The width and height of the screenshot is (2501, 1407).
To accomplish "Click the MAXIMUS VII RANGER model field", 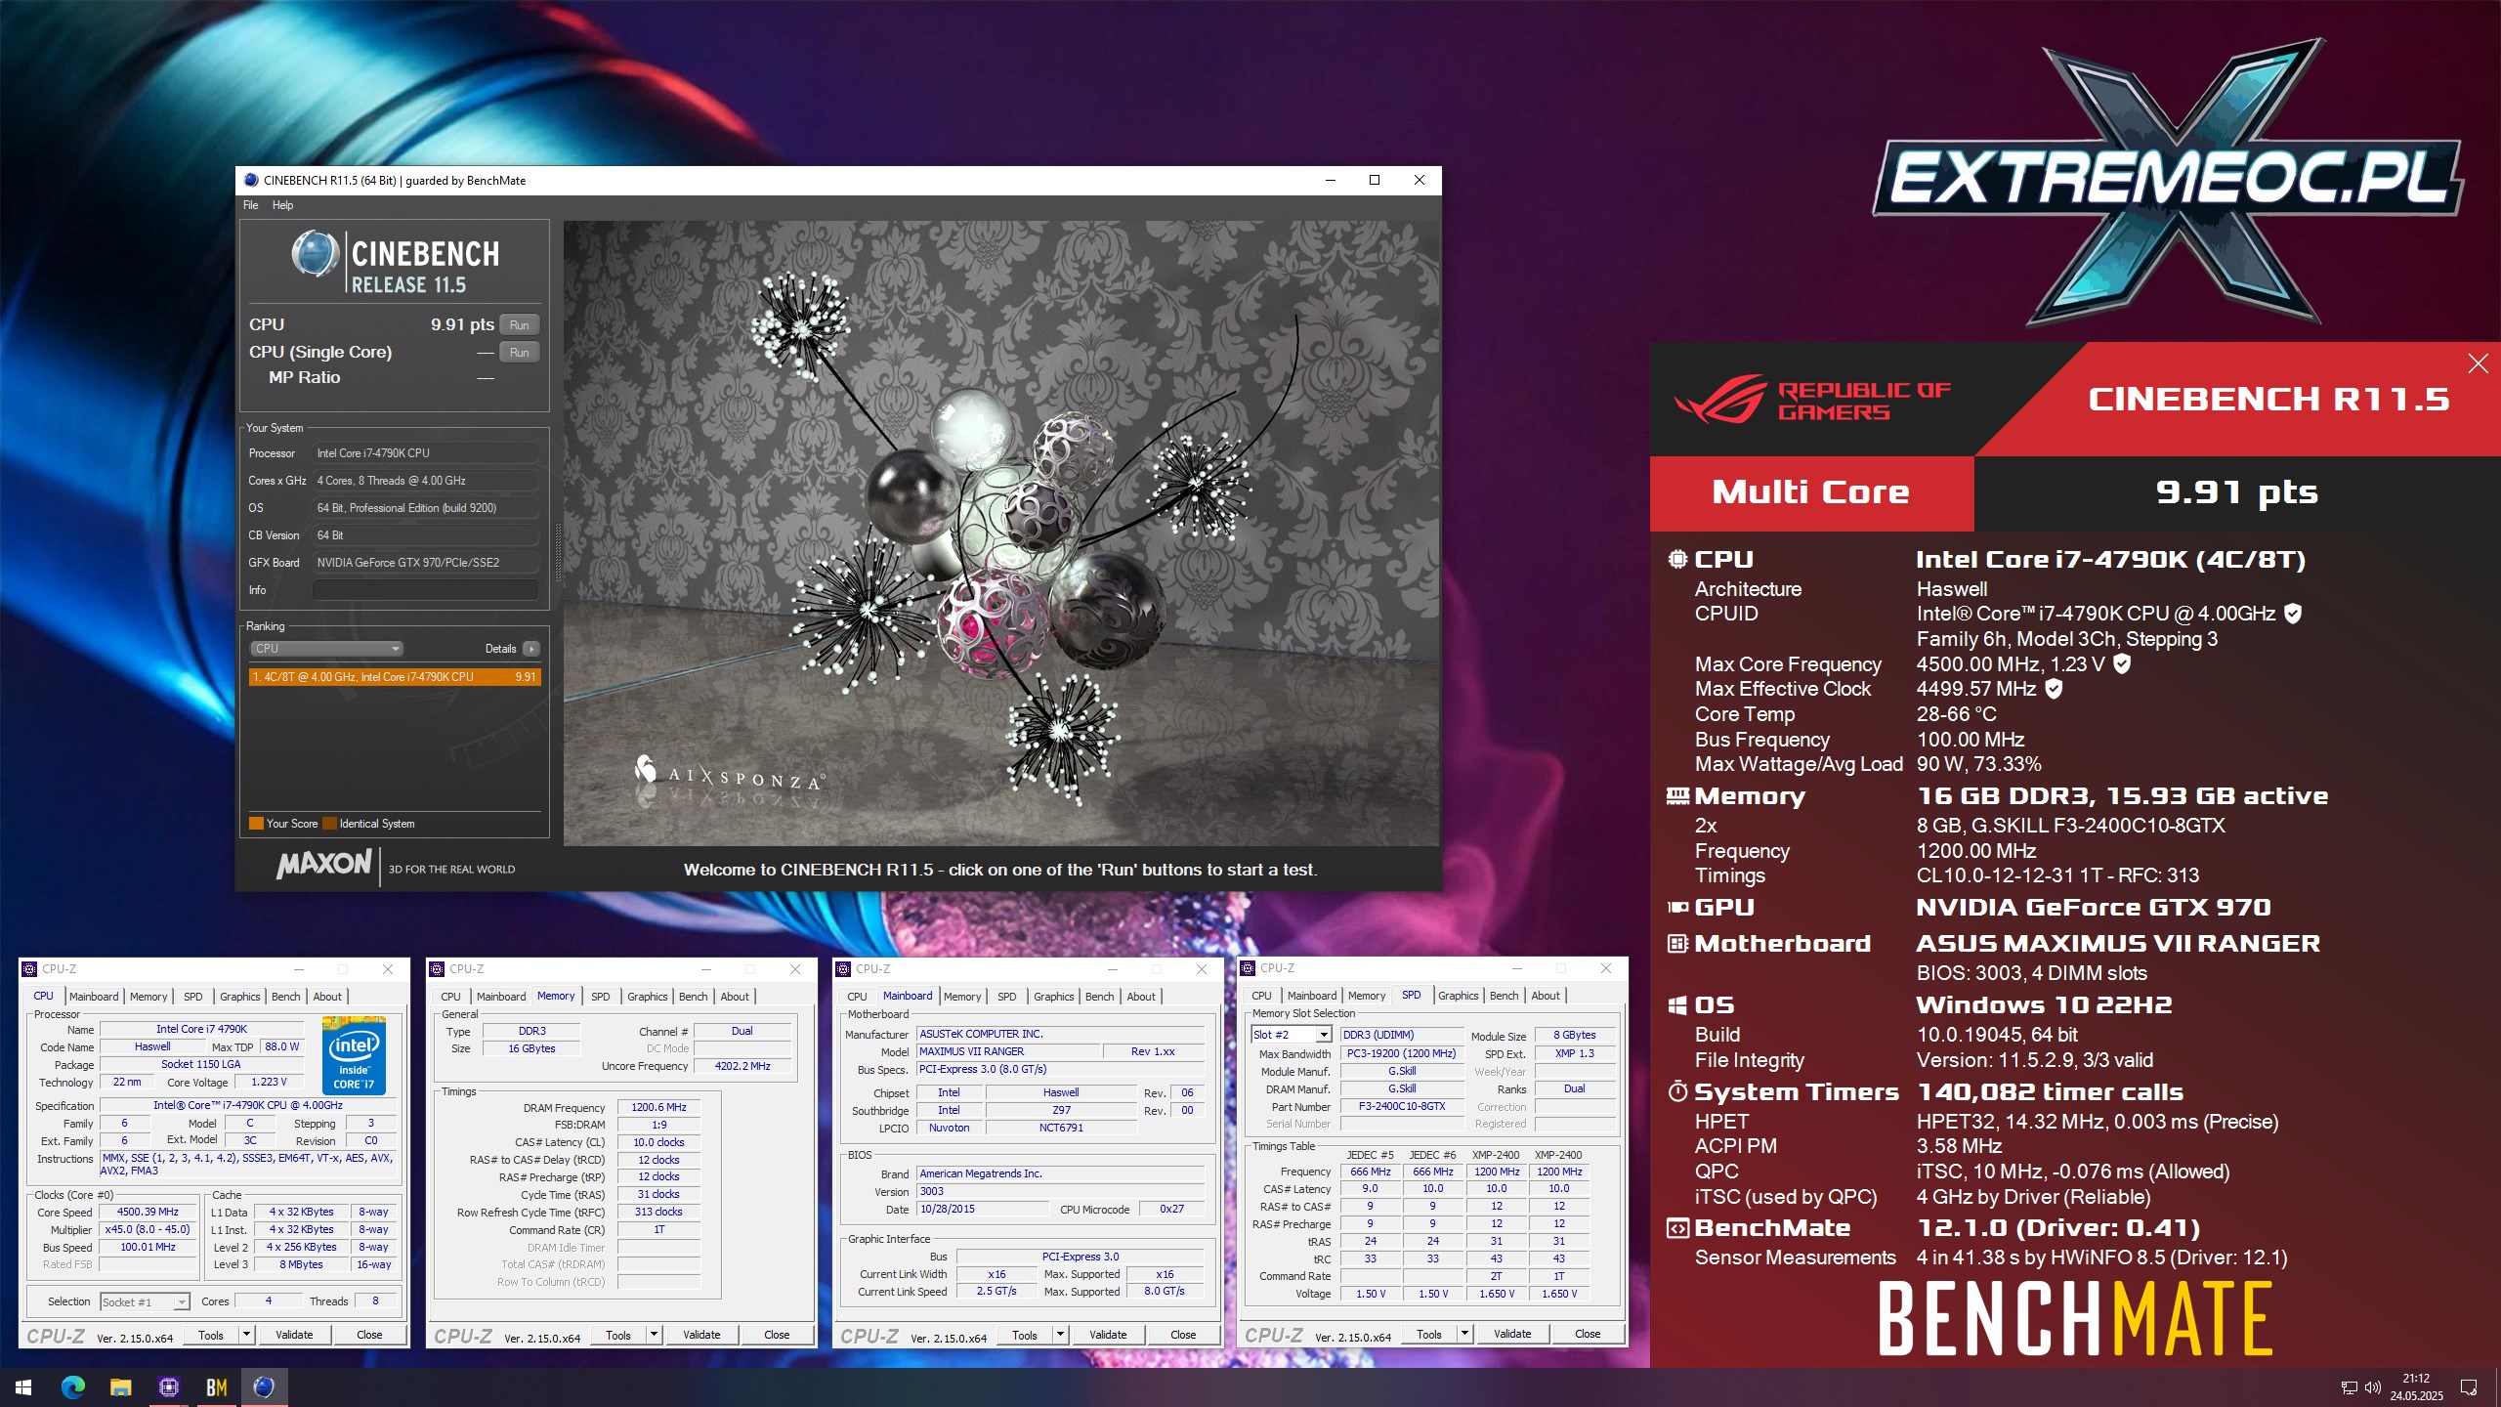I will (x=1007, y=1052).
